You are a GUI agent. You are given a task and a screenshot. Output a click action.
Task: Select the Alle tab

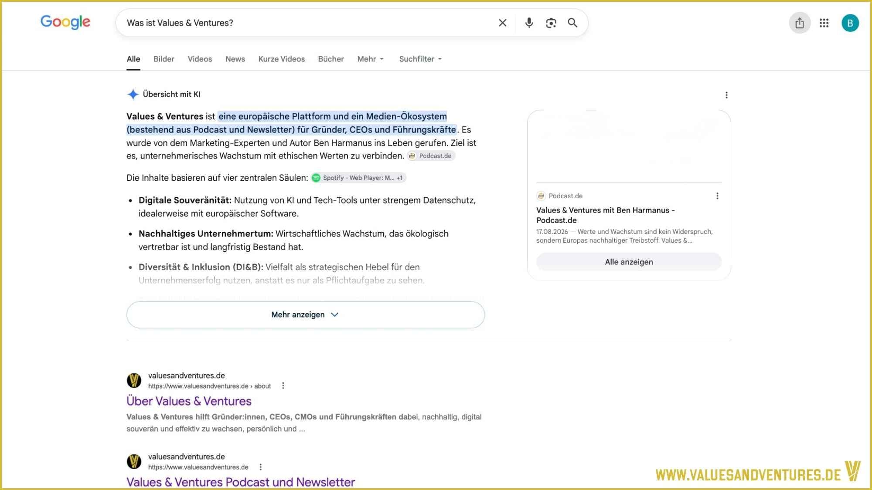pyautogui.click(x=133, y=59)
